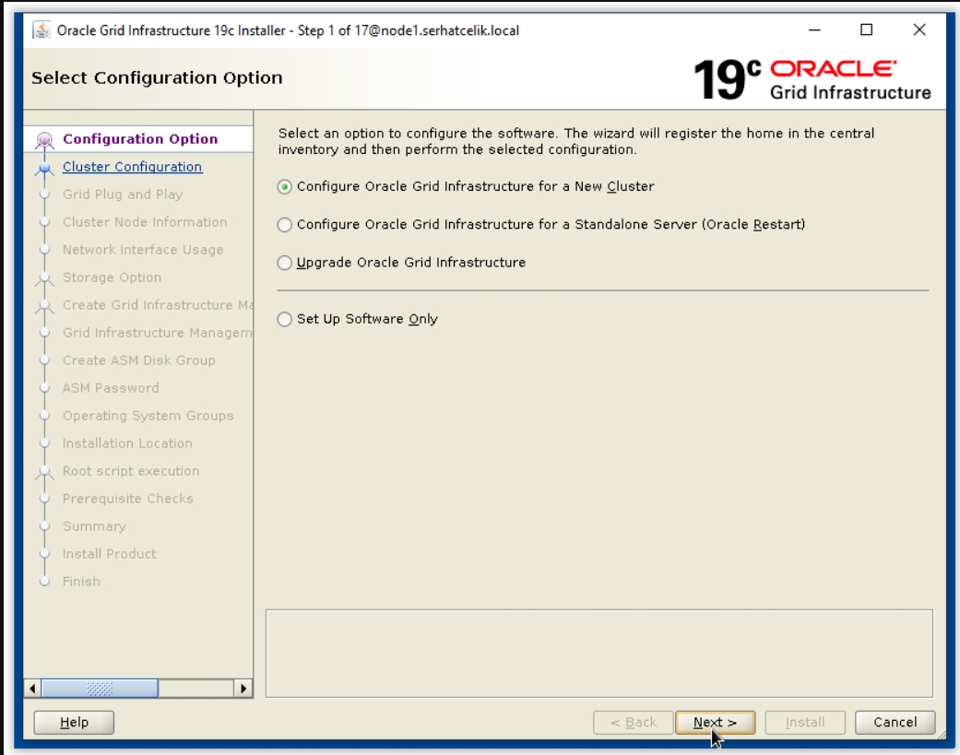
Task: Click Installation Location step
Action: click(x=127, y=443)
